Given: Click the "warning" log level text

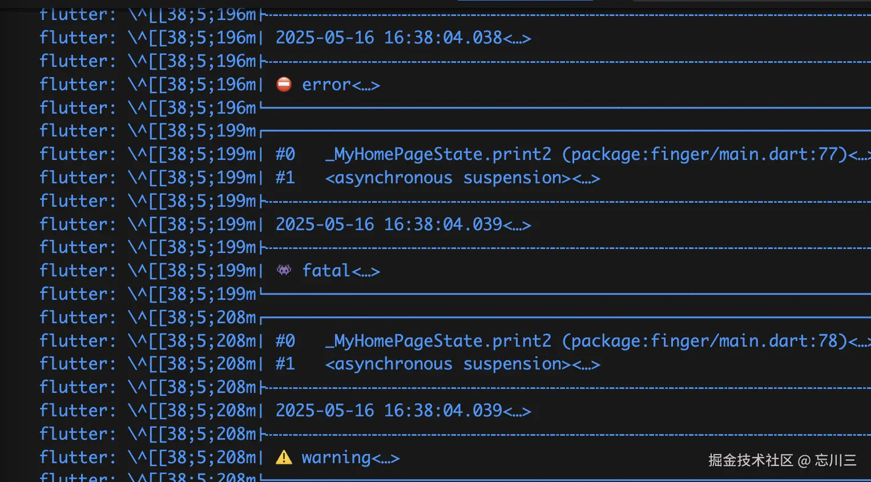Looking at the screenshot, I should (x=336, y=457).
